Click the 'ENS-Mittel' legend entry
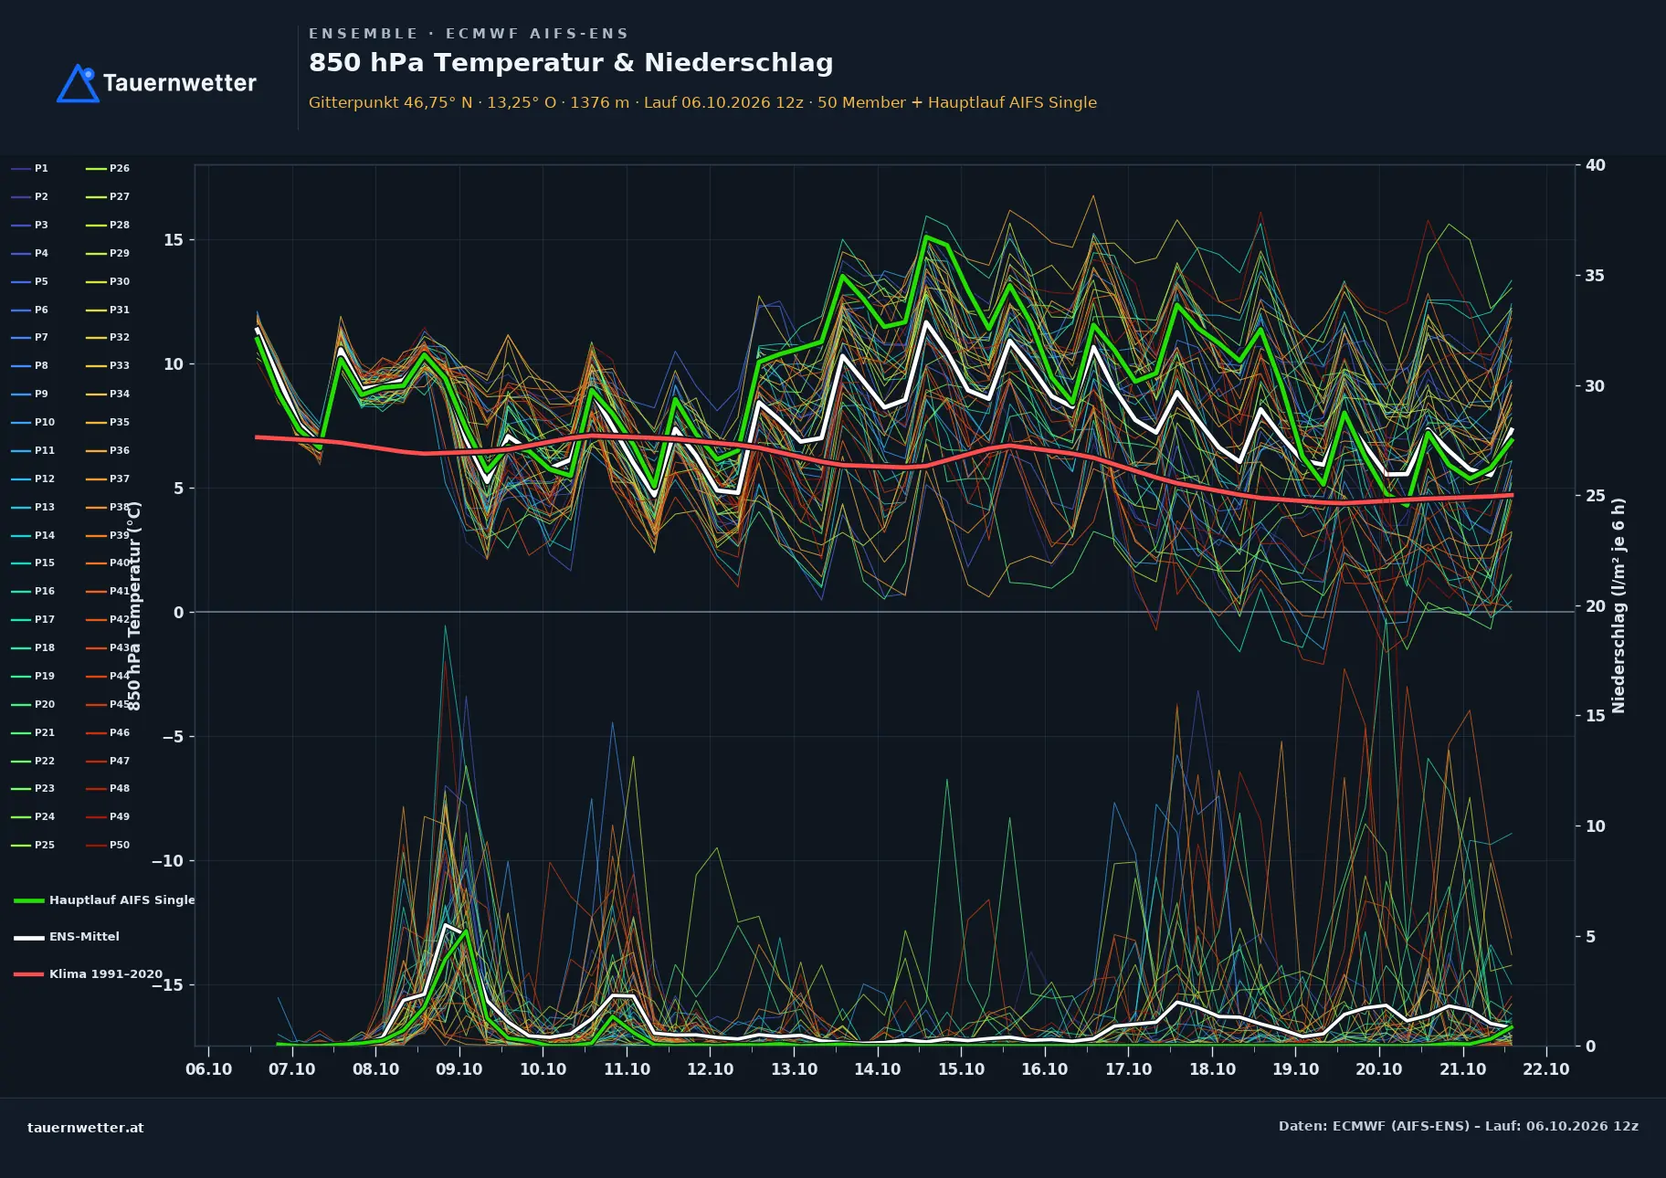1666x1178 pixels. coord(67,937)
